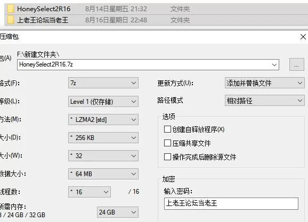Open the Level 1 (仅存储) compression level dropdown
The height and width of the screenshot is (222, 308).
pyautogui.click(x=103, y=102)
